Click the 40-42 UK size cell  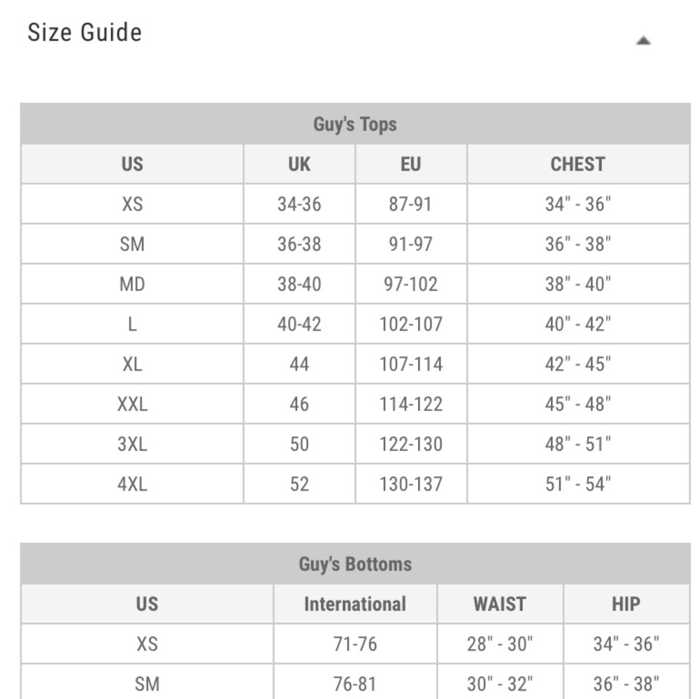[x=299, y=324]
